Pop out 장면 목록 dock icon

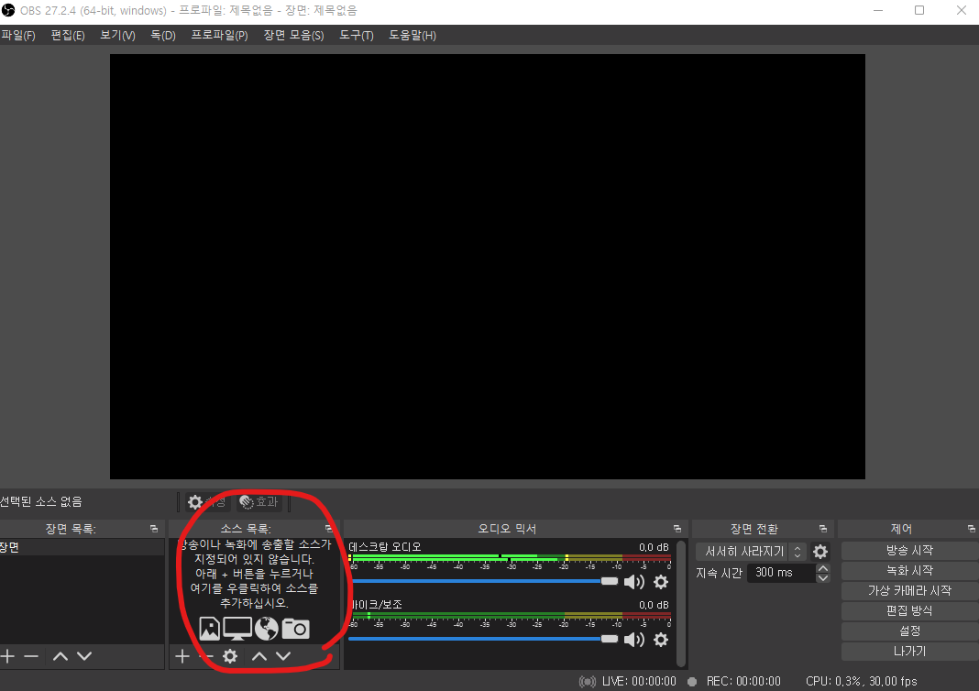[154, 529]
